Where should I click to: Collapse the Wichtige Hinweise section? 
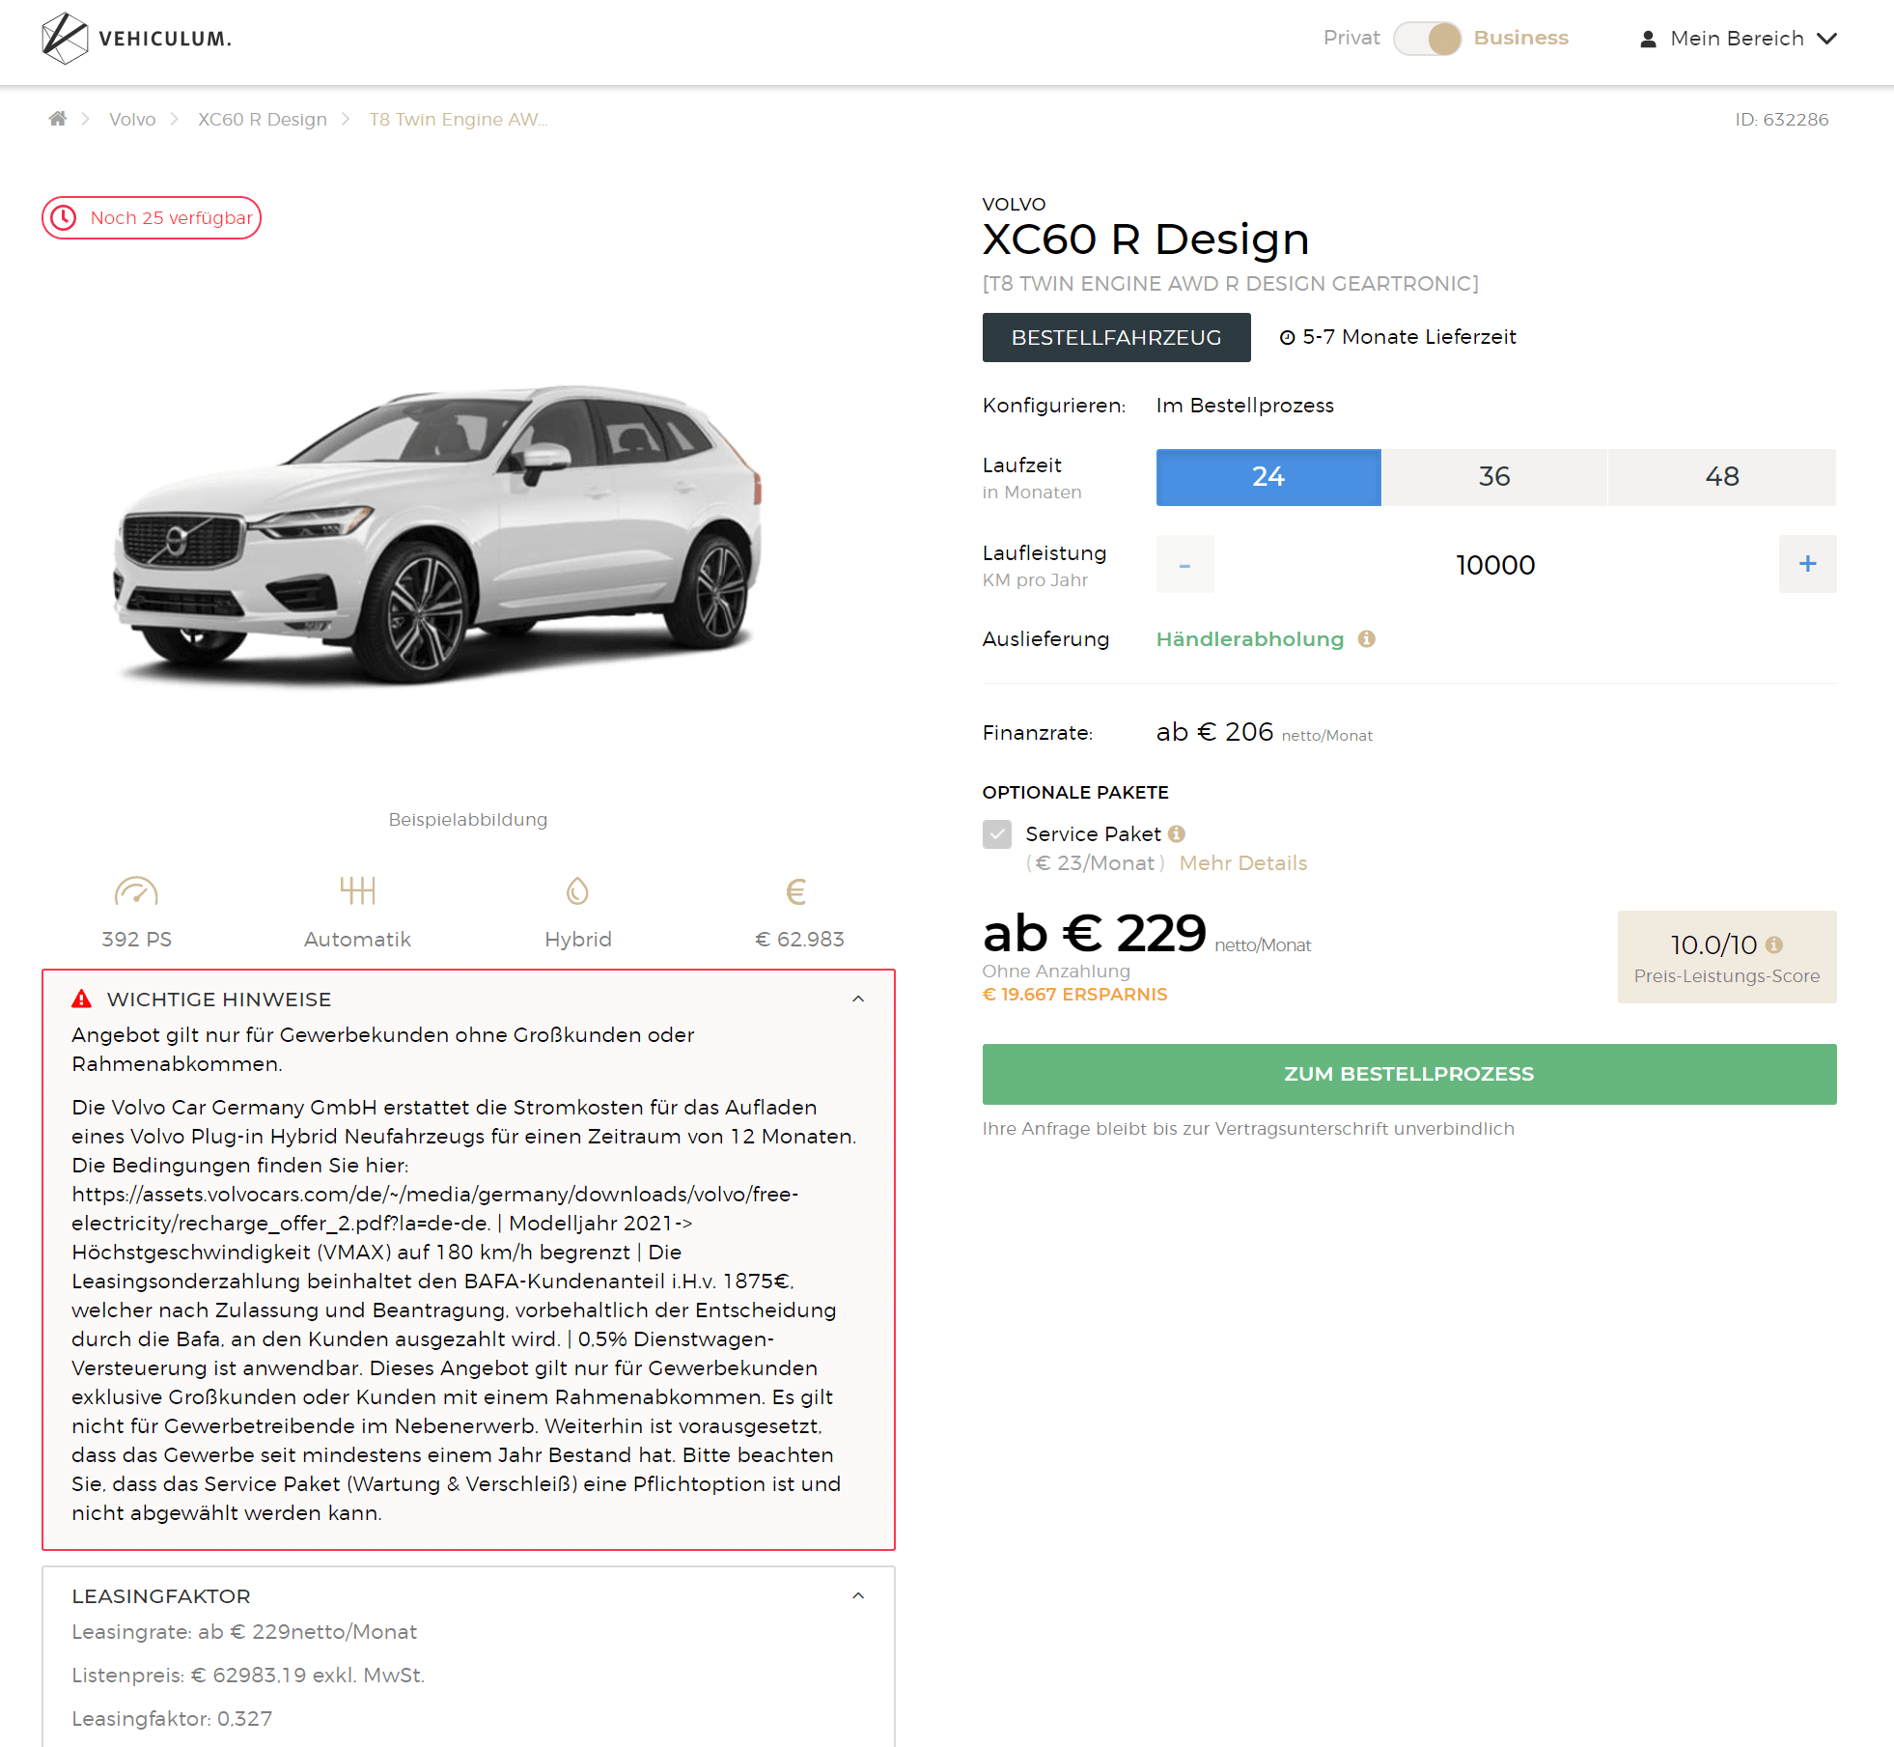(858, 1000)
